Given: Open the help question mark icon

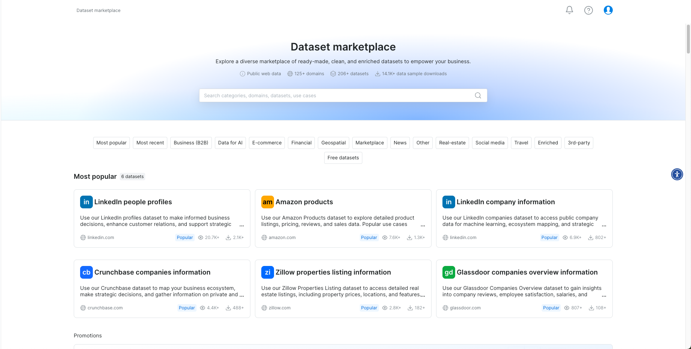Looking at the screenshot, I should point(588,10).
